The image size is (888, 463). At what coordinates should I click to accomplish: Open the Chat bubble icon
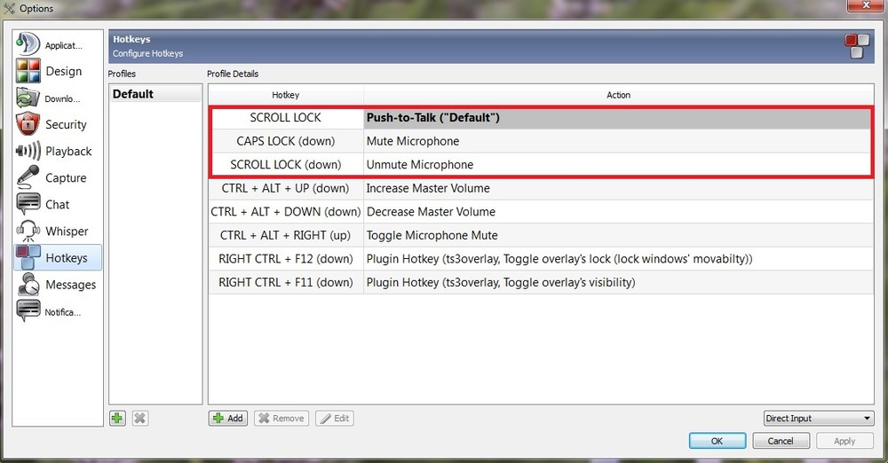(28, 204)
